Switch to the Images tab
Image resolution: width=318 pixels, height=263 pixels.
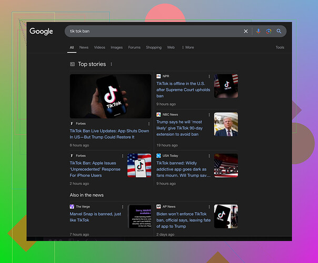coord(116,47)
